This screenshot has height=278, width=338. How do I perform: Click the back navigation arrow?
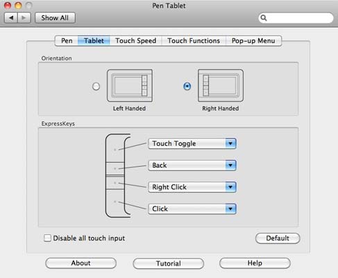[x=11, y=18]
